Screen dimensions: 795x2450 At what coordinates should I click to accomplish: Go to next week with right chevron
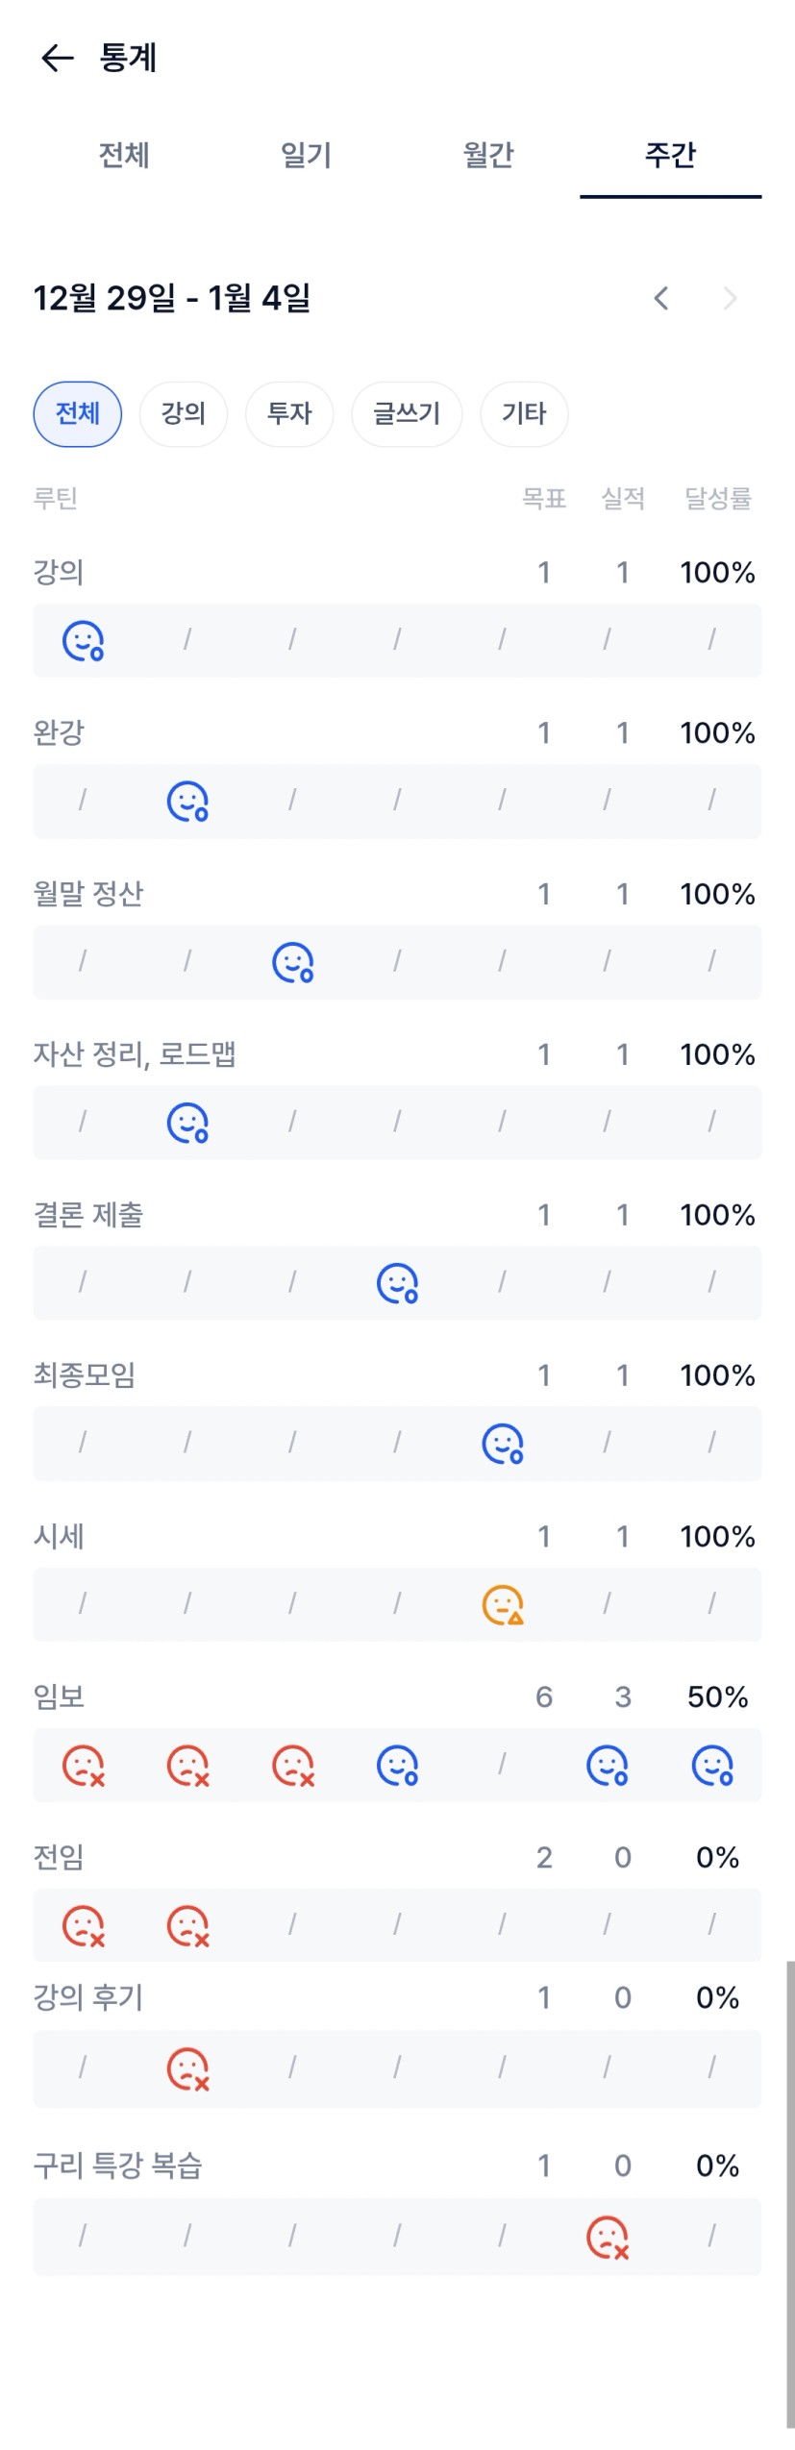[730, 298]
